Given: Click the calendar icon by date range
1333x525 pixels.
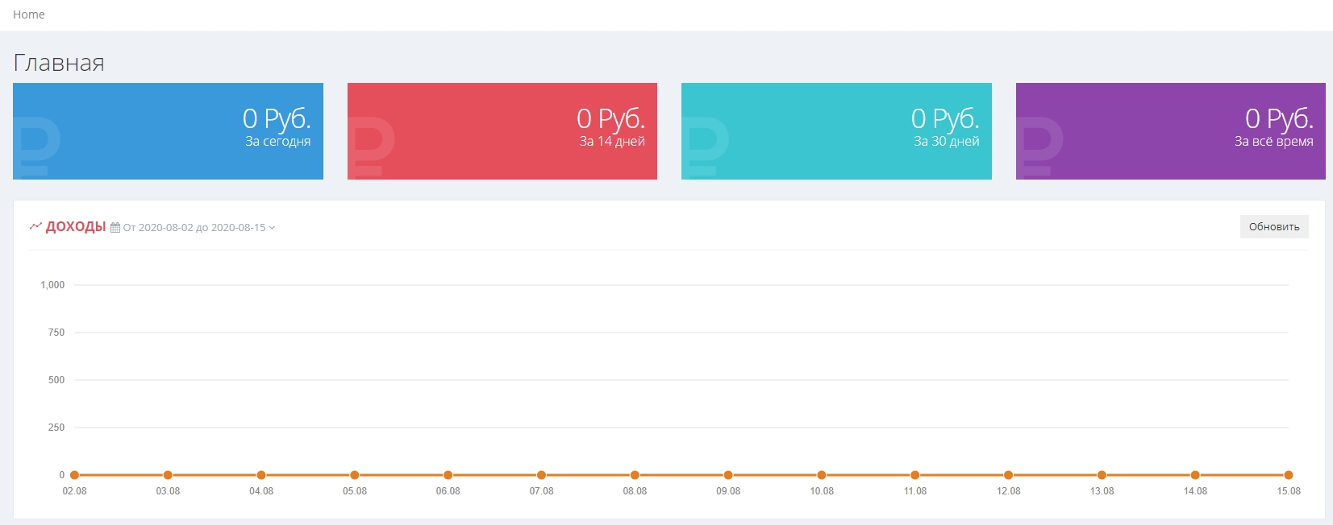Looking at the screenshot, I should click(x=115, y=228).
